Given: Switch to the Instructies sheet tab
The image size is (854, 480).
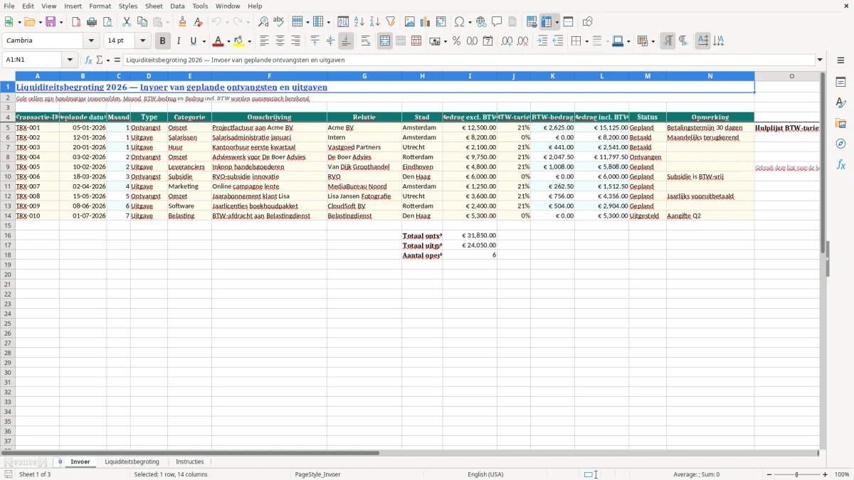Looking at the screenshot, I should pos(190,462).
